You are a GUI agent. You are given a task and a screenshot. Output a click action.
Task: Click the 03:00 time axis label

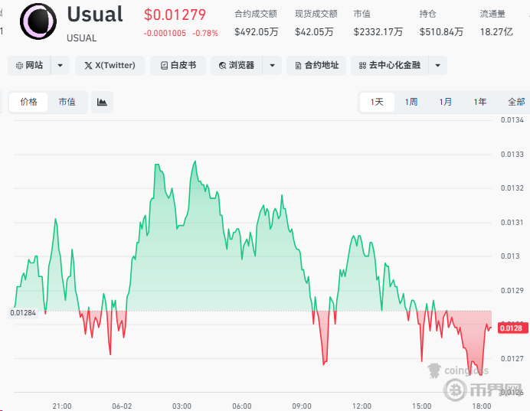(x=182, y=406)
